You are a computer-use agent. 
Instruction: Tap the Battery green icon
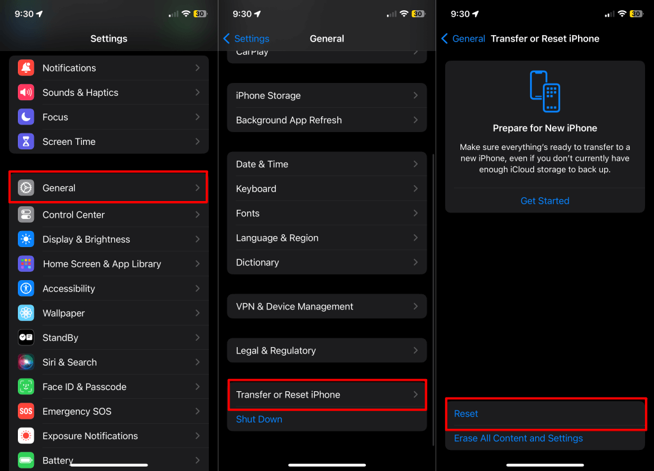[26, 461]
